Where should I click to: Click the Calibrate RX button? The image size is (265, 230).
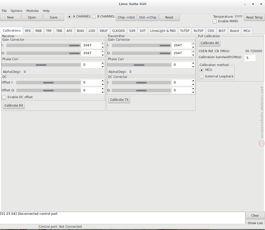click(x=14, y=106)
